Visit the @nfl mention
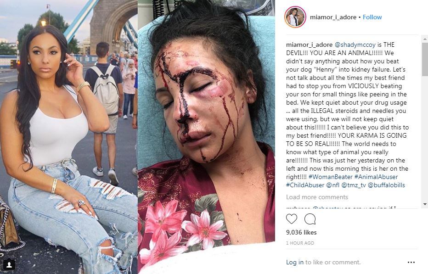This screenshot has width=428, height=274. tap(333, 185)
